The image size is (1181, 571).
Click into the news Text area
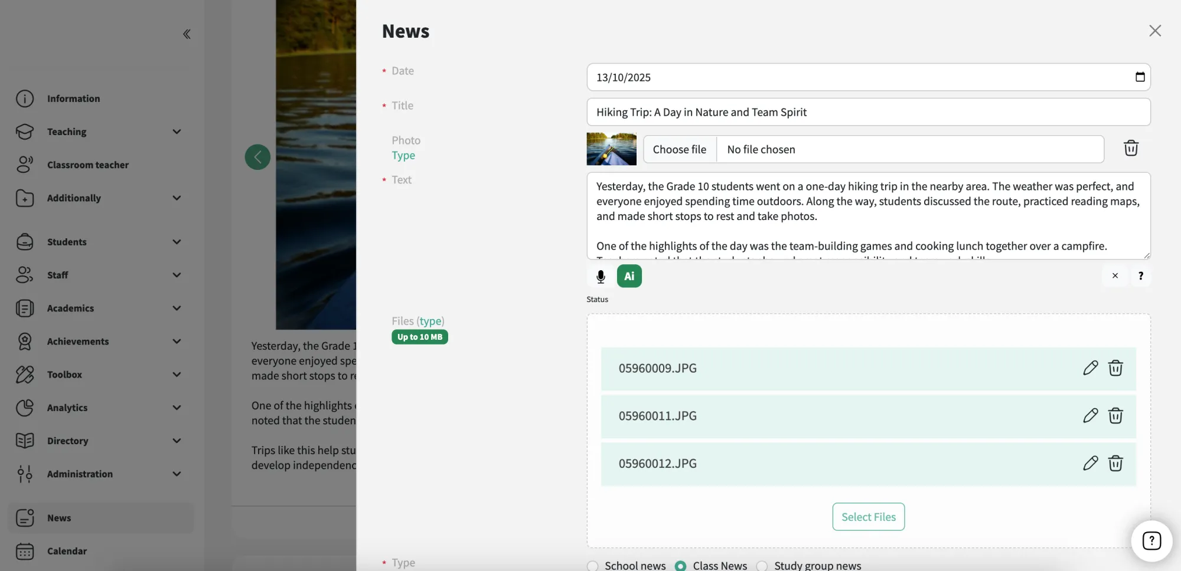click(868, 216)
